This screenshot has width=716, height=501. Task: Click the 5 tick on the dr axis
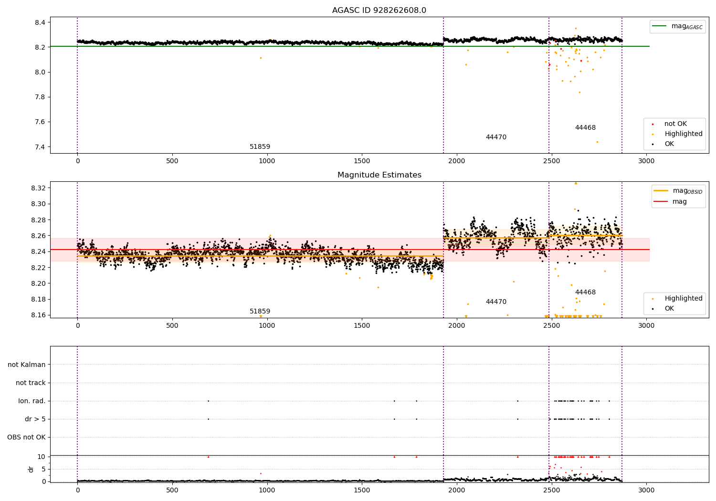pyautogui.click(x=43, y=470)
